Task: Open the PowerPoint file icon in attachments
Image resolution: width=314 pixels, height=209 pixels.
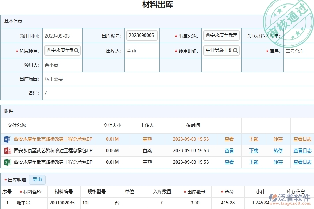Action: 8,150
